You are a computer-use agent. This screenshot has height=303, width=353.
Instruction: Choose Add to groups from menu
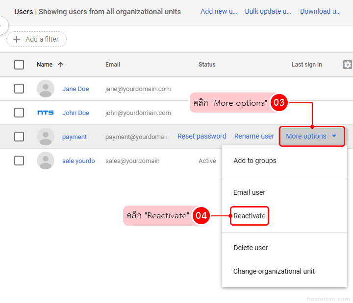tap(255, 161)
